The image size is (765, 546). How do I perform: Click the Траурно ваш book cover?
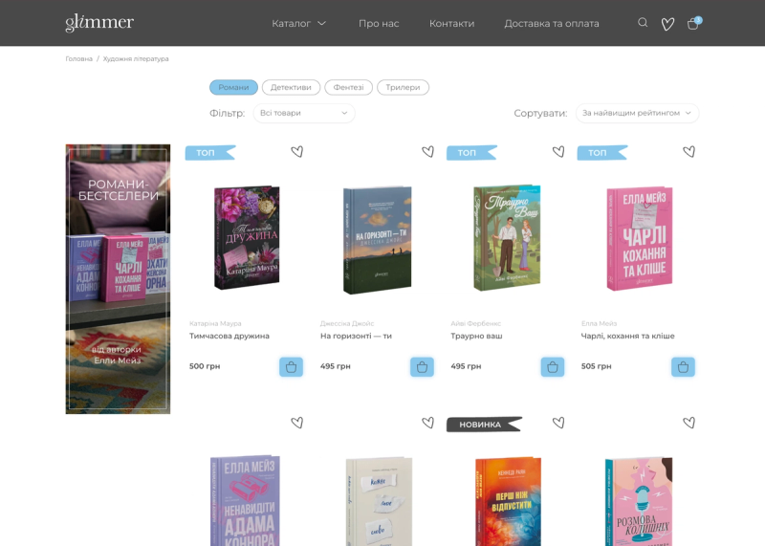507,238
